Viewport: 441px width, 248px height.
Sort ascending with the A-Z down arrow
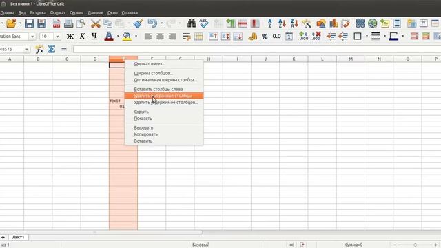[x=282, y=23]
